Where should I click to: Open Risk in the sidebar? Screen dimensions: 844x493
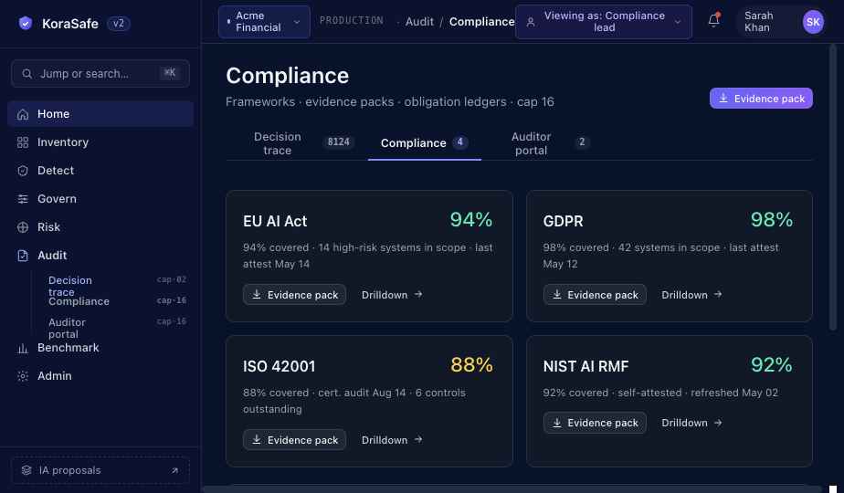pos(100,227)
